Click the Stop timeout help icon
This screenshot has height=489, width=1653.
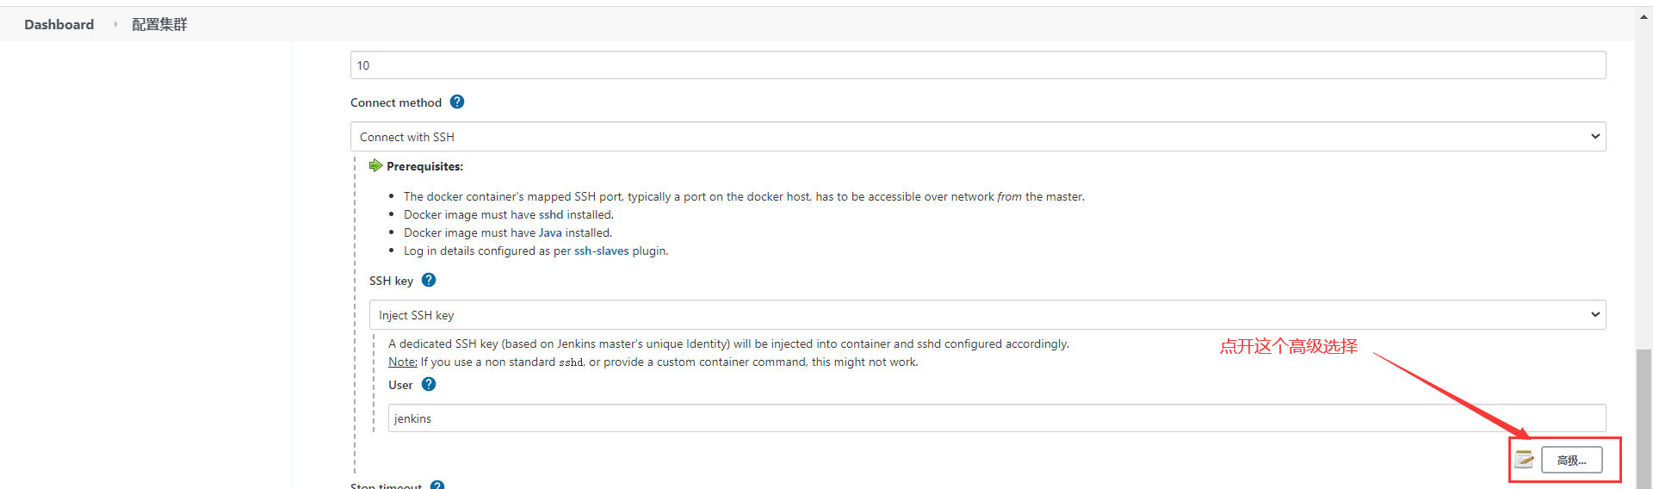(x=437, y=486)
